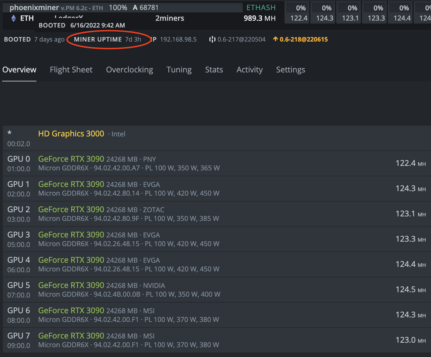Click the A 68781 accepted shares count
The height and width of the screenshot is (357, 431).
pyautogui.click(x=146, y=8)
